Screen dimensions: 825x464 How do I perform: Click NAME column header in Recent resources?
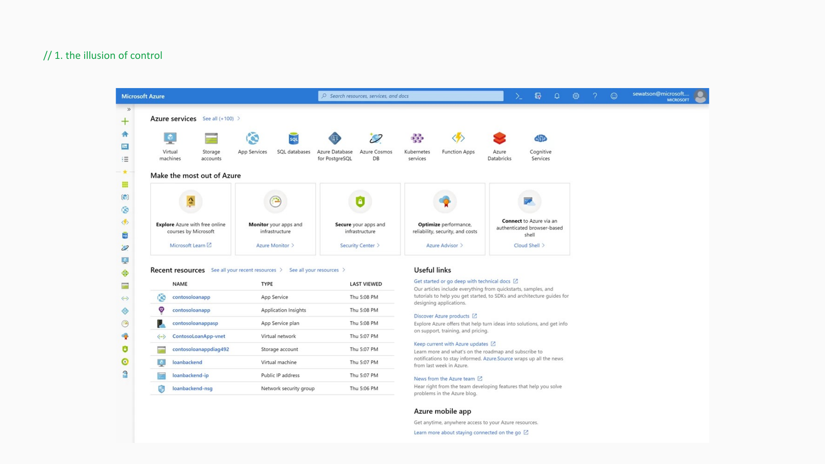[180, 284]
